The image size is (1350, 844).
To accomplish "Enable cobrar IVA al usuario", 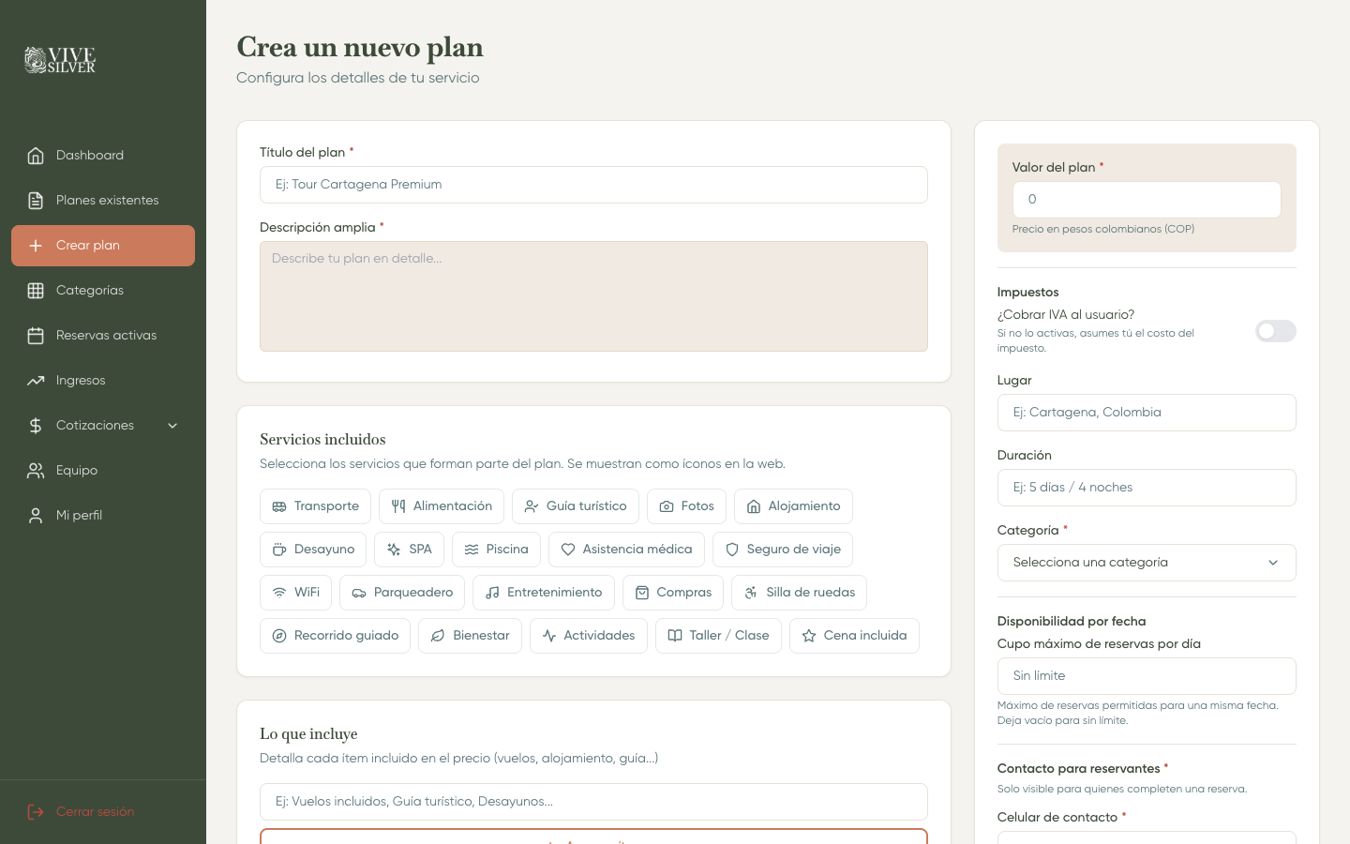I will point(1275,331).
